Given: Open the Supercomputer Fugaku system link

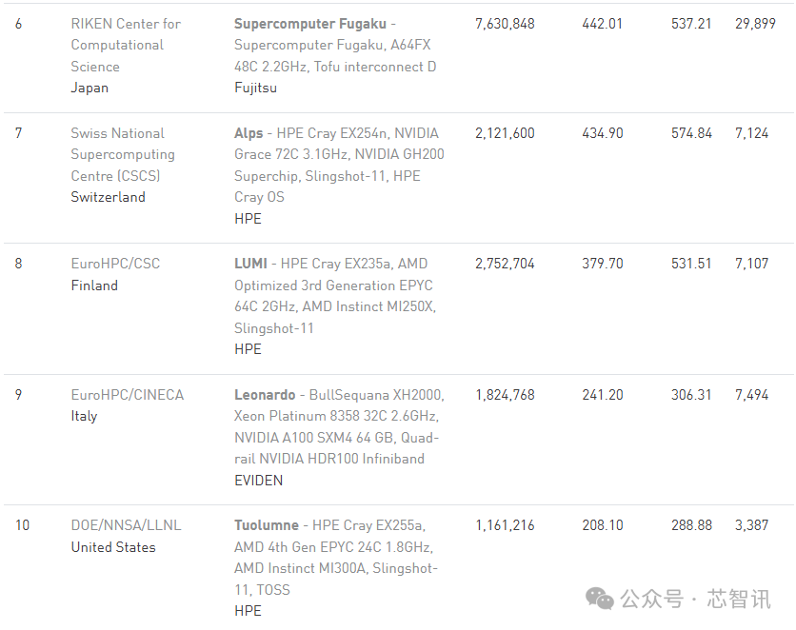Looking at the screenshot, I should click(x=310, y=24).
